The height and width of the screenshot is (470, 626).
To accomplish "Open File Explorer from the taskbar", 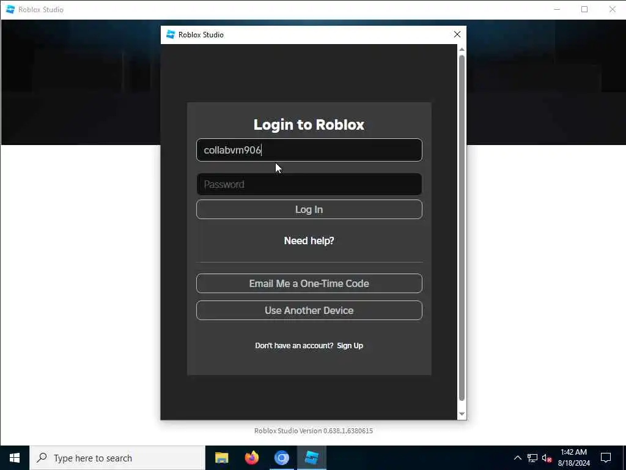I will tap(221, 458).
